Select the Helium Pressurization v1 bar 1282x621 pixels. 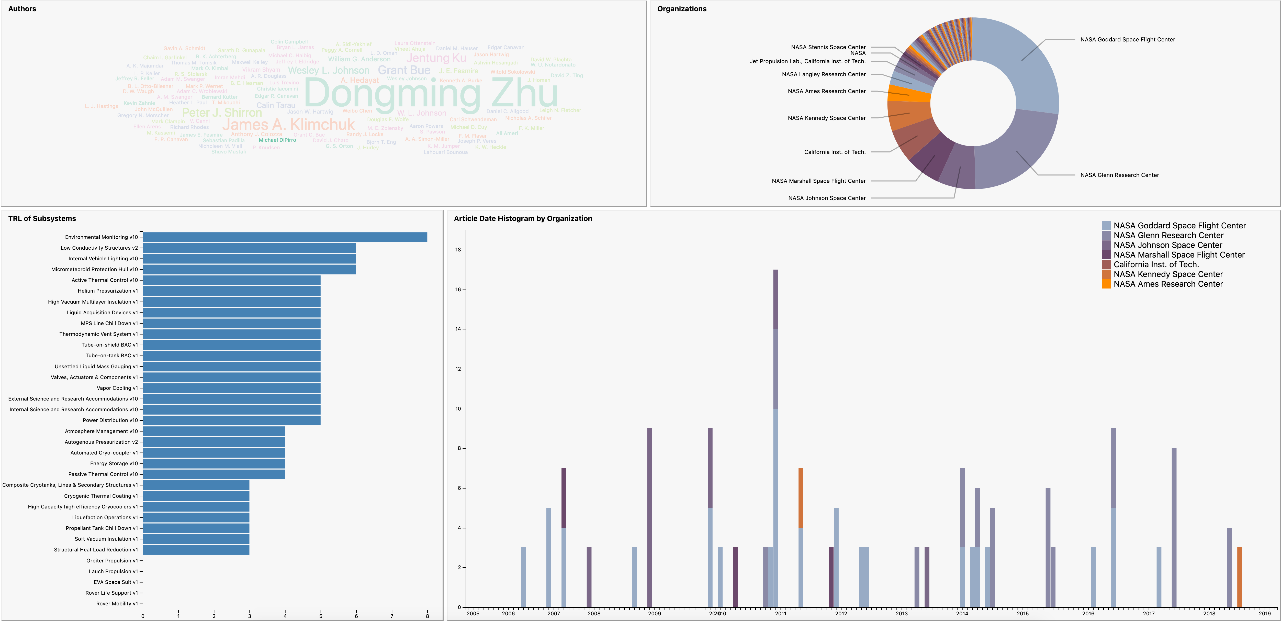231,291
